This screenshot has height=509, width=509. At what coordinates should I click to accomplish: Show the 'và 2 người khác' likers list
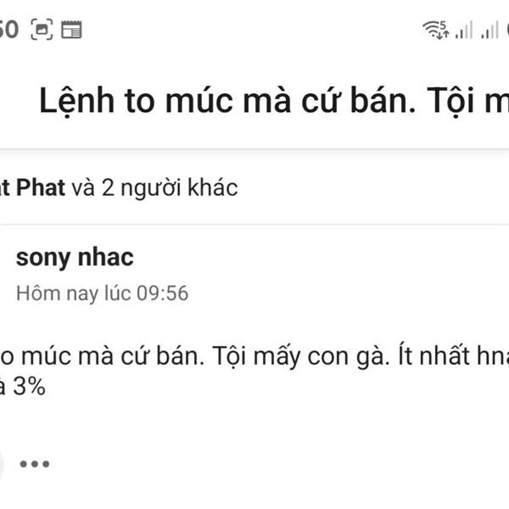tap(154, 188)
